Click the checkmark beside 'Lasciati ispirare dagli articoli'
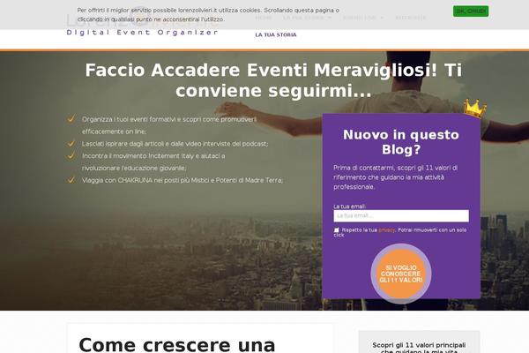The width and height of the screenshot is (529, 353). [x=71, y=144]
